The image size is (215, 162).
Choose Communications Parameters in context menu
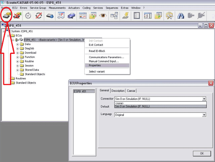click(x=107, y=57)
